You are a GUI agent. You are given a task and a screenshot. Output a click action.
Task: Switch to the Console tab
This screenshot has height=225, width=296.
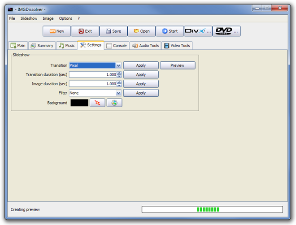point(117,46)
